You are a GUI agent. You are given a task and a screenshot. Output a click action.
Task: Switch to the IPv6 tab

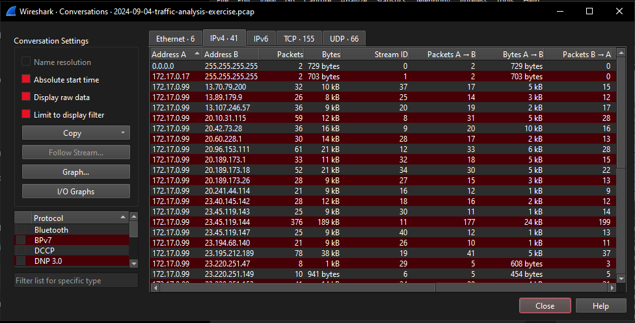(x=261, y=38)
